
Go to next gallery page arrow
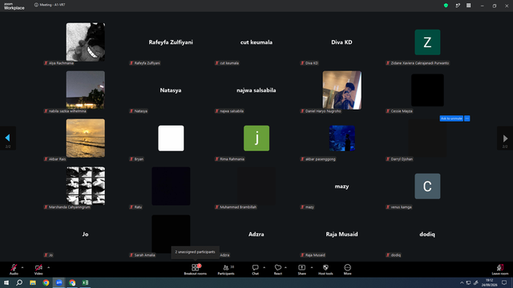(x=505, y=138)
